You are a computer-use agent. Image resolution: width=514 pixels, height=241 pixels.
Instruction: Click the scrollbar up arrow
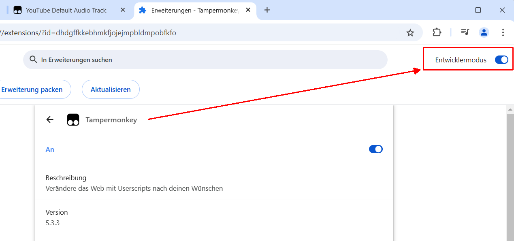510,109
